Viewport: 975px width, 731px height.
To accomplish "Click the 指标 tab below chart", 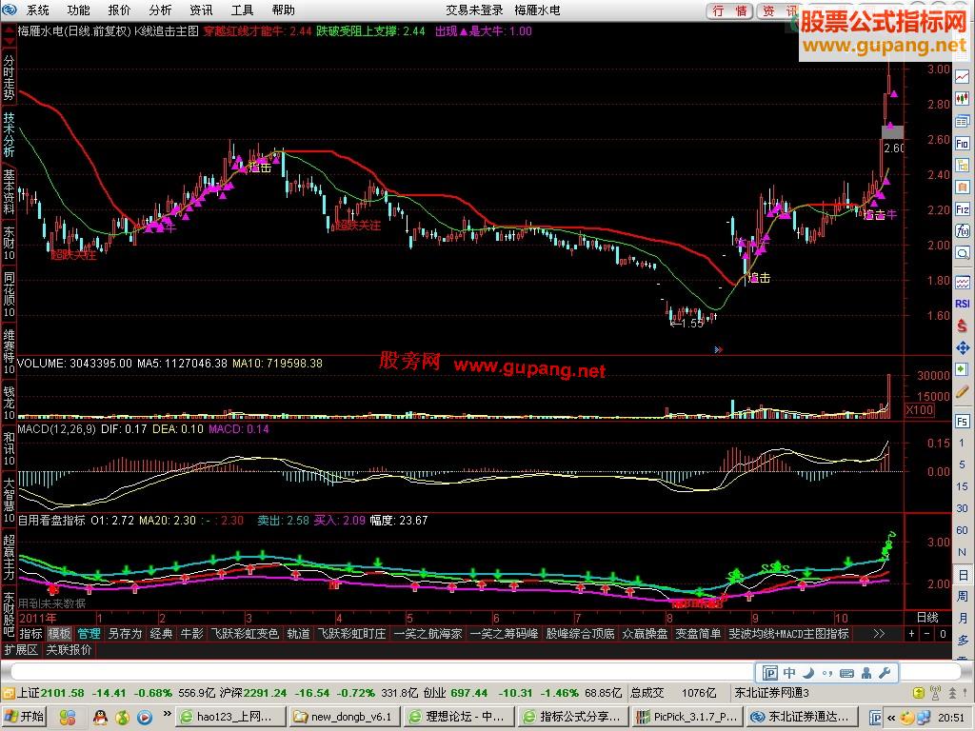I will pyautogui.click(x=30, y=633).
